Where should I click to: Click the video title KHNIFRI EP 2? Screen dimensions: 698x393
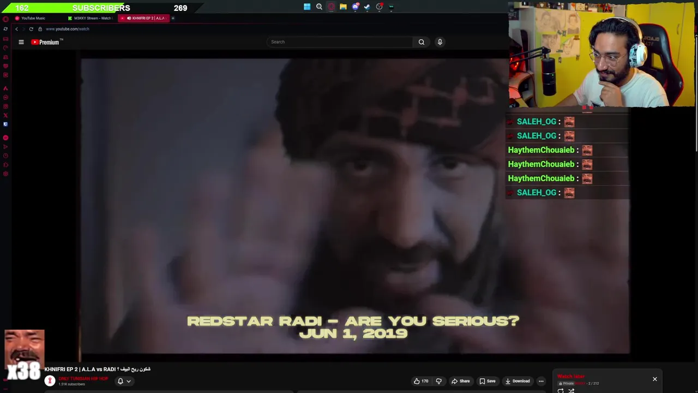pyautogui.click(x=97, y=369)
